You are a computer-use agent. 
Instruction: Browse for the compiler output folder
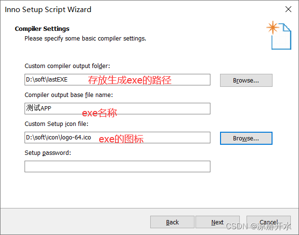246,81
